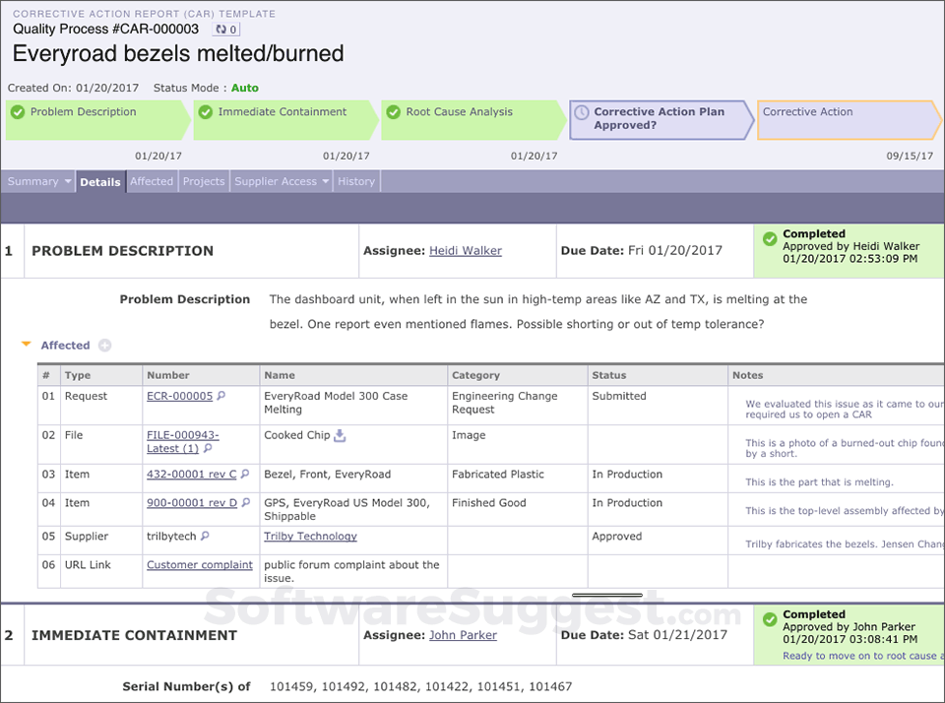This screenshot has height=703, width=945.
Task: Switch to the History tab
Action: [355, 181]
